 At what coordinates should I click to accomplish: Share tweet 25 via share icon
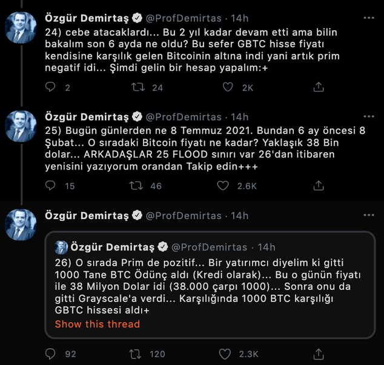[x=318, y=186]
